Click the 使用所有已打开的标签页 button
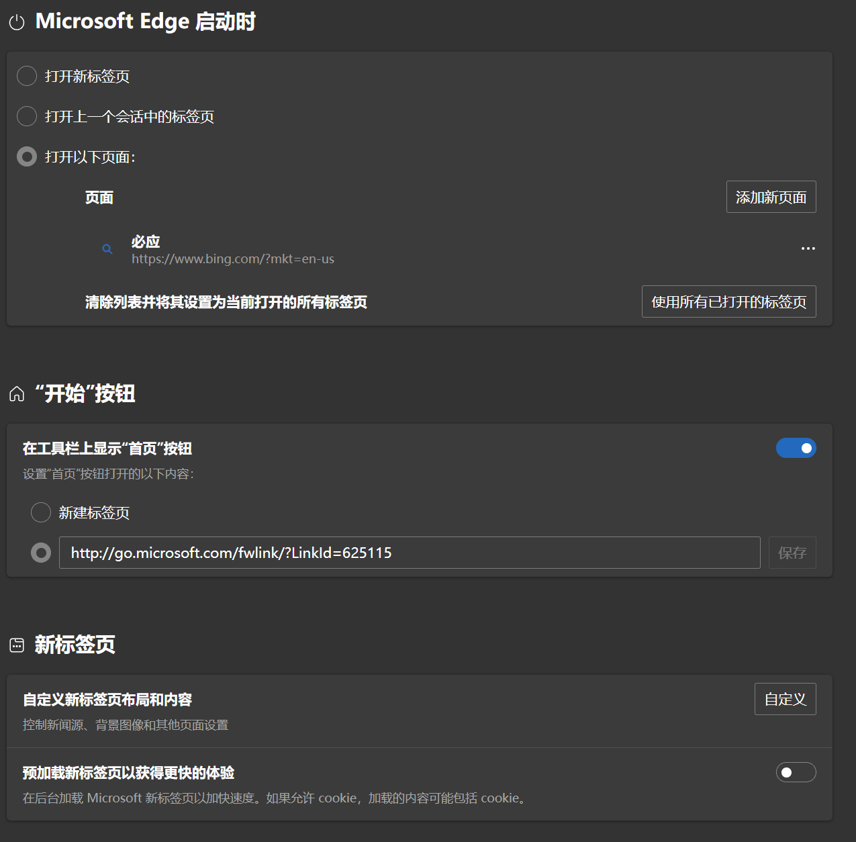856x842 pixels. pos(728,301)
